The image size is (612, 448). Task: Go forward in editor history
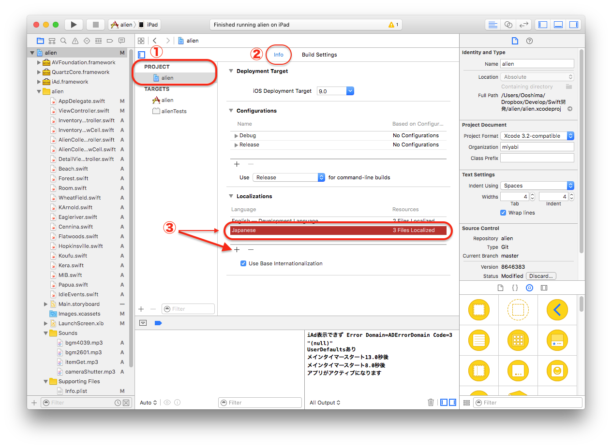click(168, 41)
